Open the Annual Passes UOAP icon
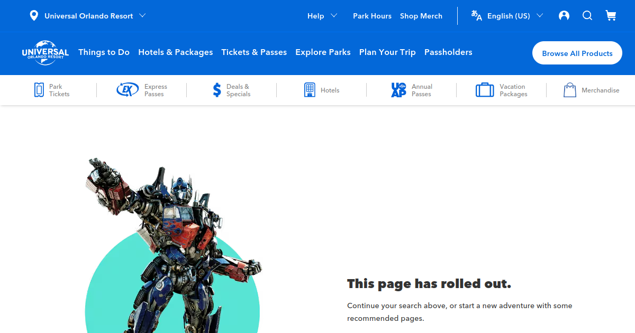This screenshot has width=635, height=333. (398, 90)
